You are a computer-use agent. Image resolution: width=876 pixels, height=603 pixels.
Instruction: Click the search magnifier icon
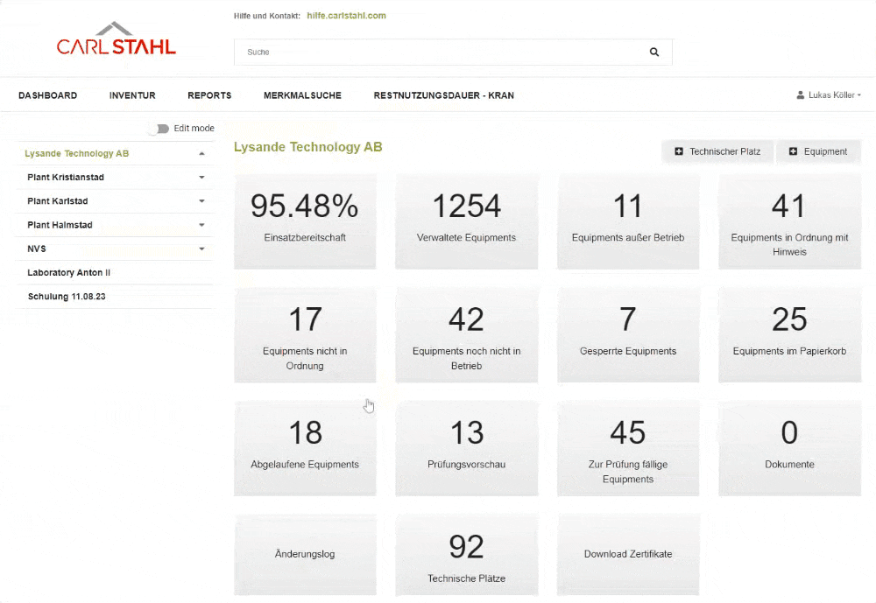click(x=653, y=53)
